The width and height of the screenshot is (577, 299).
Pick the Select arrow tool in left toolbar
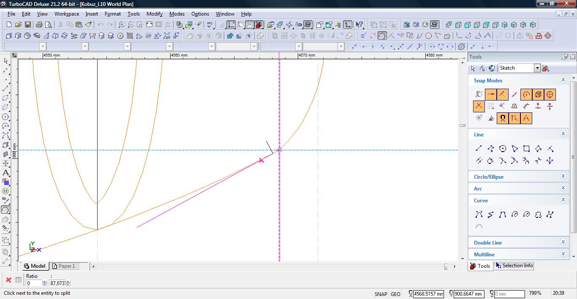click(x=5, y=61)
